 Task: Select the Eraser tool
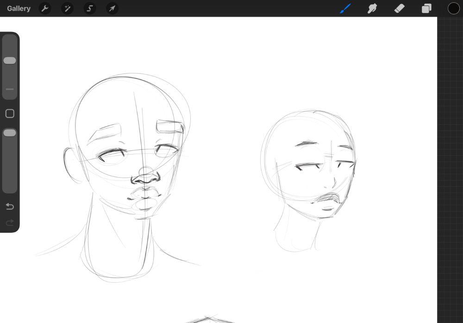click(x=399, y=8)
